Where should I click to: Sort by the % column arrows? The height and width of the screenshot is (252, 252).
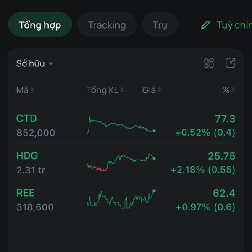coord(233,90)
